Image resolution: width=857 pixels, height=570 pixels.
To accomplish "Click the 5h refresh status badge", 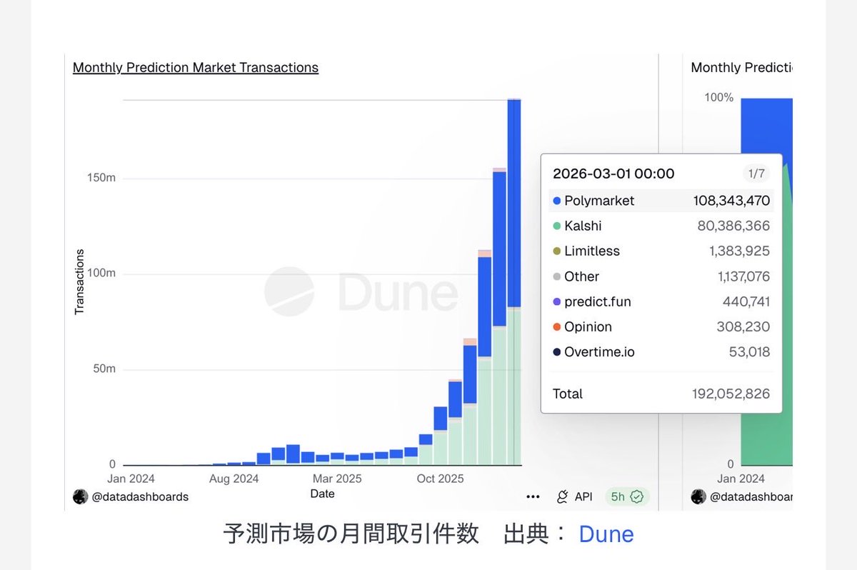I will pyautogui.click(x=627, y=496).
